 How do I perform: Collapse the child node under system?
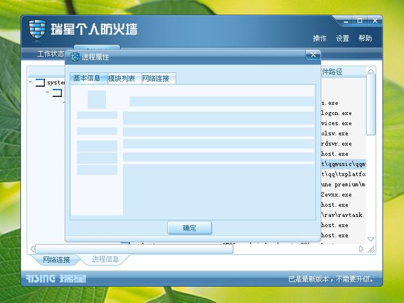click(x=48, y=92)
